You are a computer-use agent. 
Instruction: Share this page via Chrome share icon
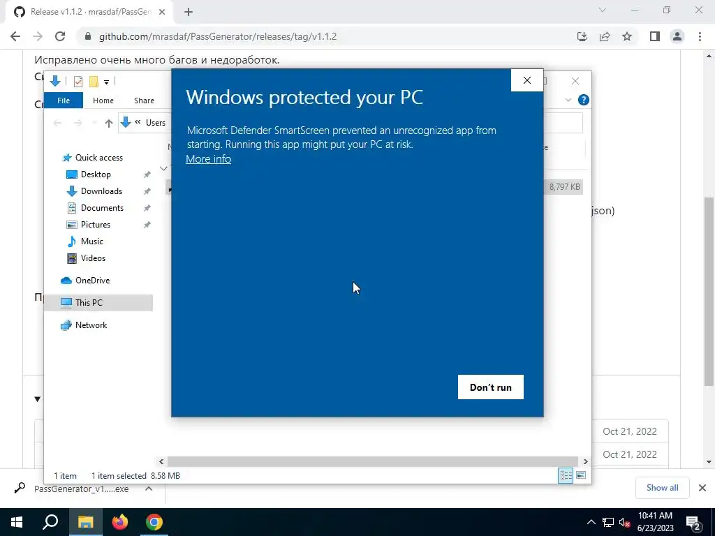[x=605, y=36]
